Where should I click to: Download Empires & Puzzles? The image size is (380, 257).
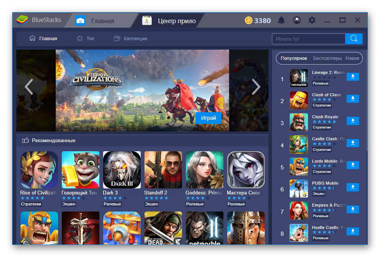coord(353,209)
